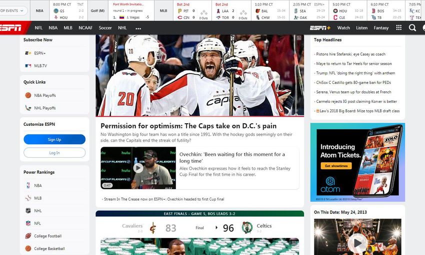
Task: Select the NBA scoreboard tab
Action: click(39, 10)
